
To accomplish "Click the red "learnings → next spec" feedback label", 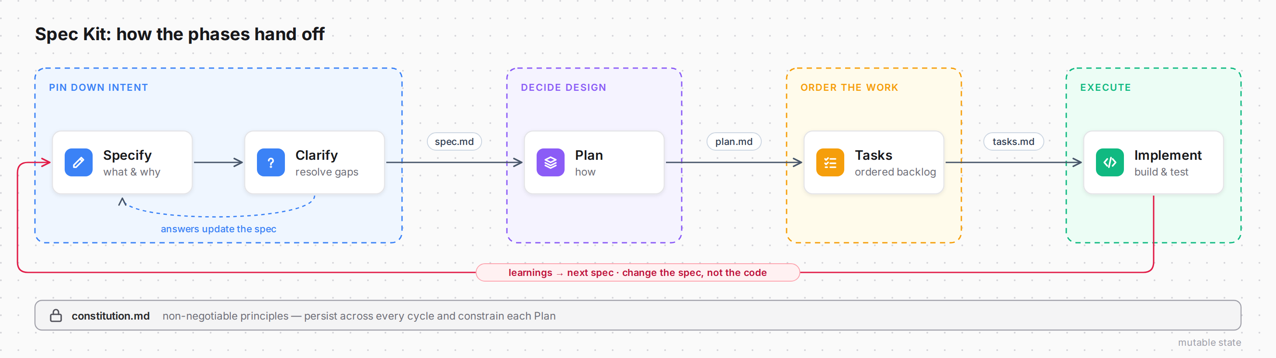I will pyautogui.click(x=638, y=272).
